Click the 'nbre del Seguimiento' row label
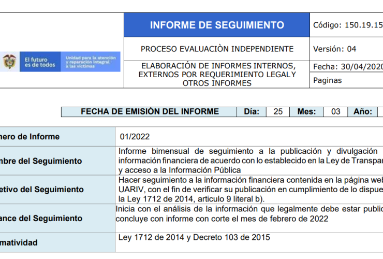 pos(40,161)
